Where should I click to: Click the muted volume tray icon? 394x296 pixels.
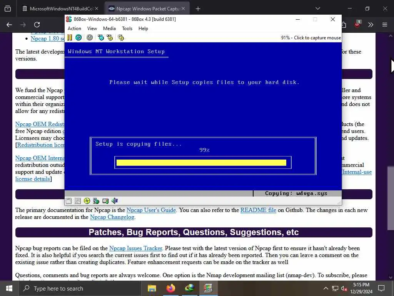click(x=344, y=288)
